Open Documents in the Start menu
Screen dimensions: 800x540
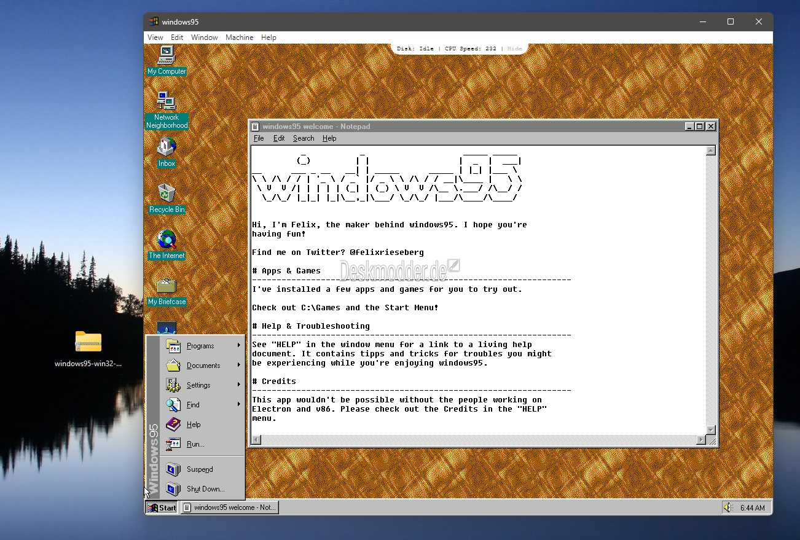click(x=203, y=366)
